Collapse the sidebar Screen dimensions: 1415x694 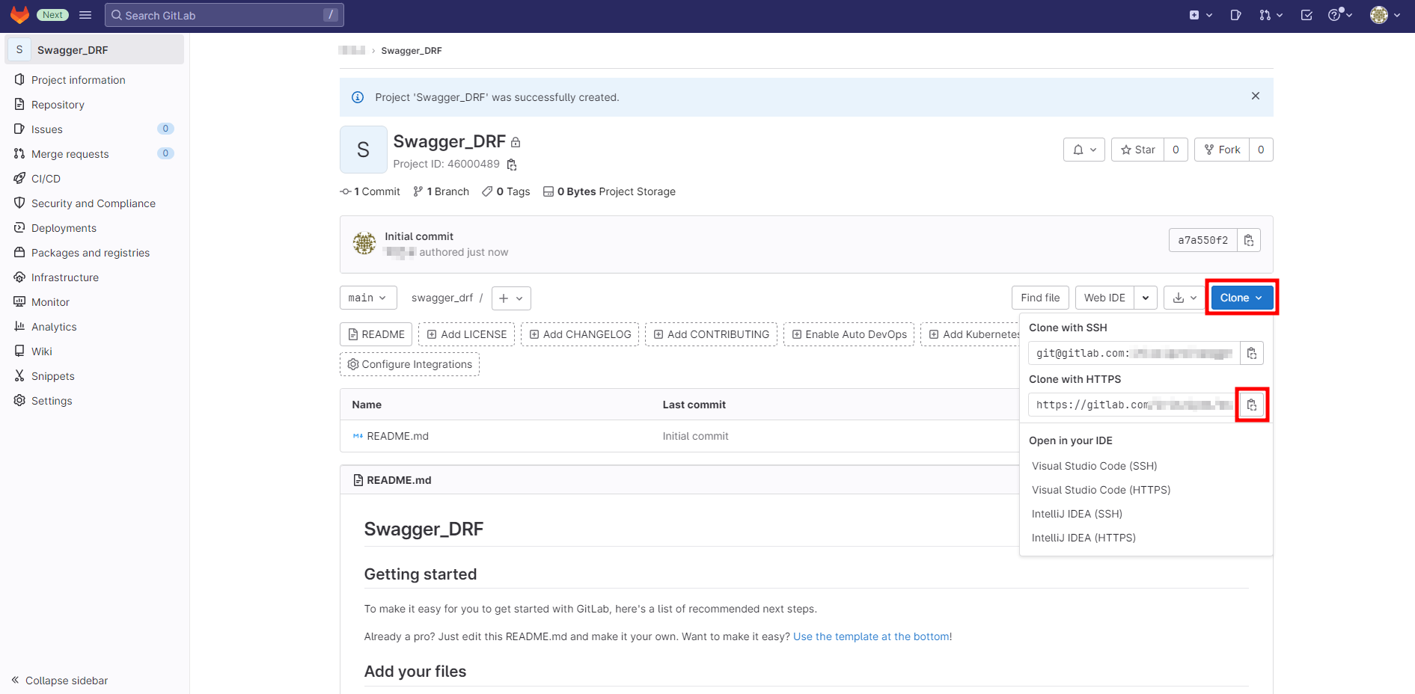click(x=60, y=681)
